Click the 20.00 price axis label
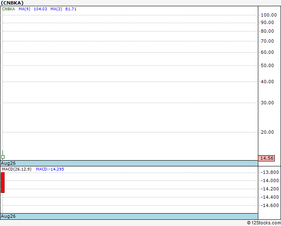This screenshot has height=226, width=281. (x=267, y=132)
